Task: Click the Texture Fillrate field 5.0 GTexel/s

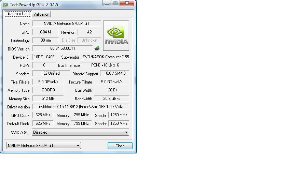Action: pos(112,81)
